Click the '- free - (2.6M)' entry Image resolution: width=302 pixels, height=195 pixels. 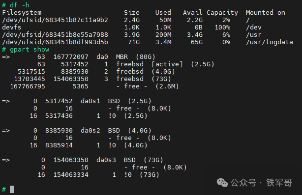(x=148, y=86)
